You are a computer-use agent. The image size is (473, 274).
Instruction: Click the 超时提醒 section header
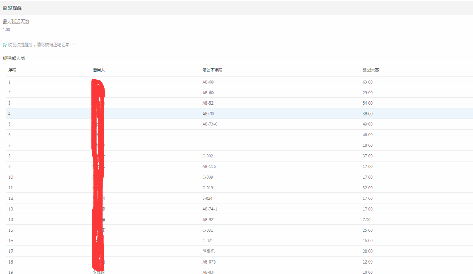click(13, 8)
